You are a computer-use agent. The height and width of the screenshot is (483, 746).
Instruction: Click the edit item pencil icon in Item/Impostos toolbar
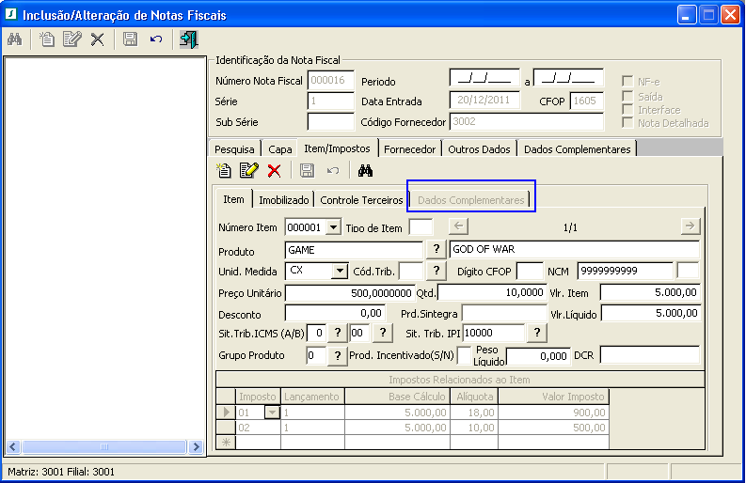[248, 170]
